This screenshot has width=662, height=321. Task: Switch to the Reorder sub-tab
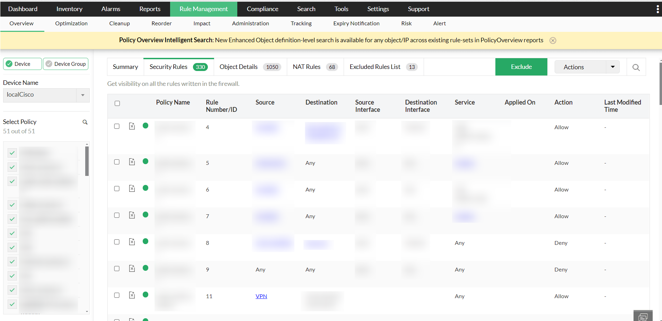(161, 24)
